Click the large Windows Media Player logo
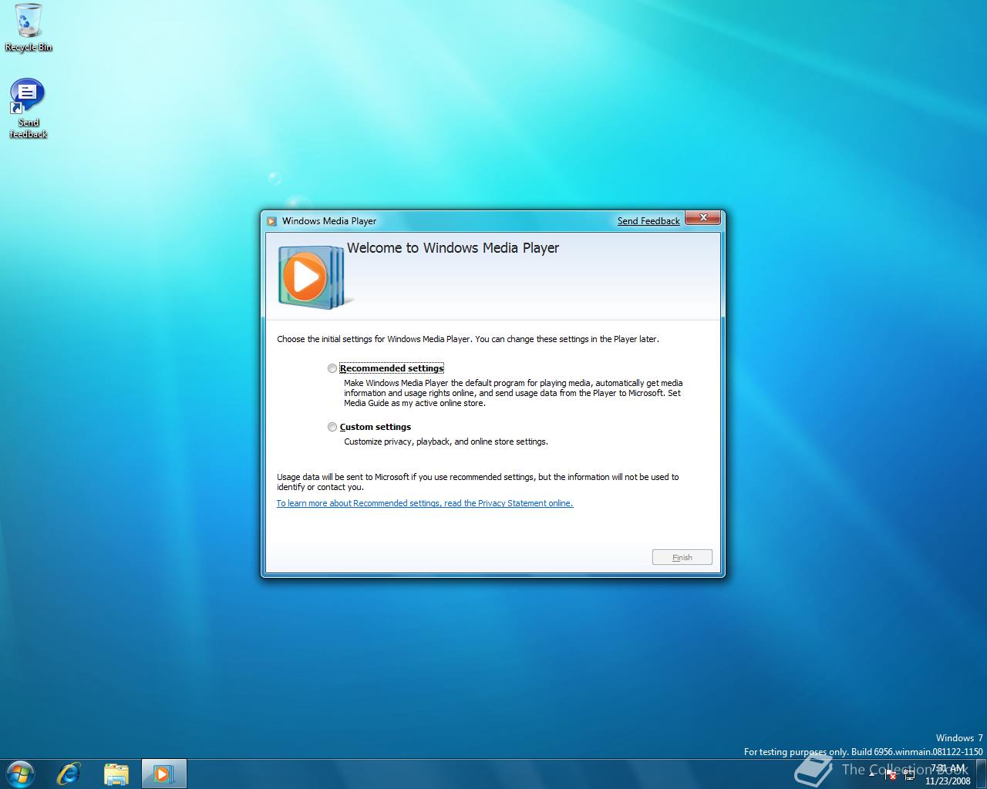This screenshot has width=987, height=789. pos(316,277)
